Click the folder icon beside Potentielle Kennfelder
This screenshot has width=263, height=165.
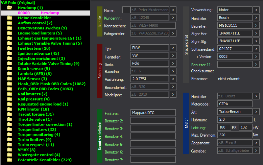(9, 160)
